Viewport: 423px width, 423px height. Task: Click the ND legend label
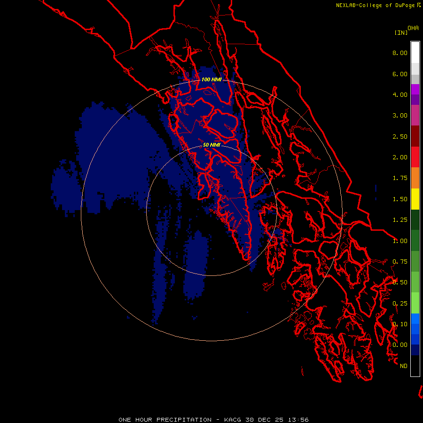coord(404,366)
